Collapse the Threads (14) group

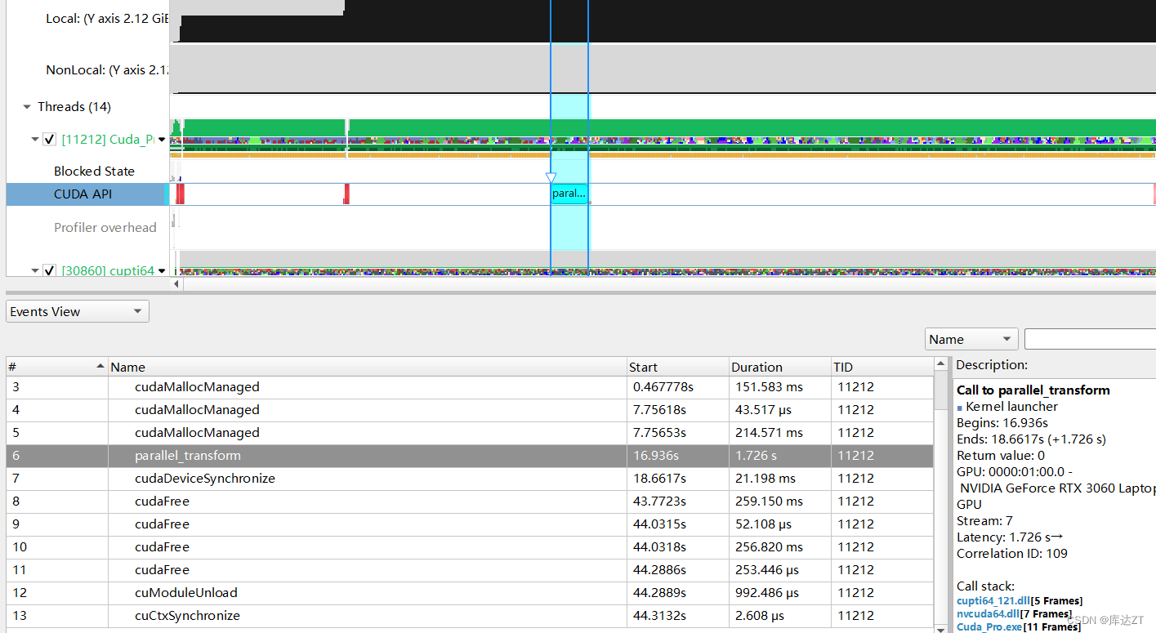click(27, 107)
